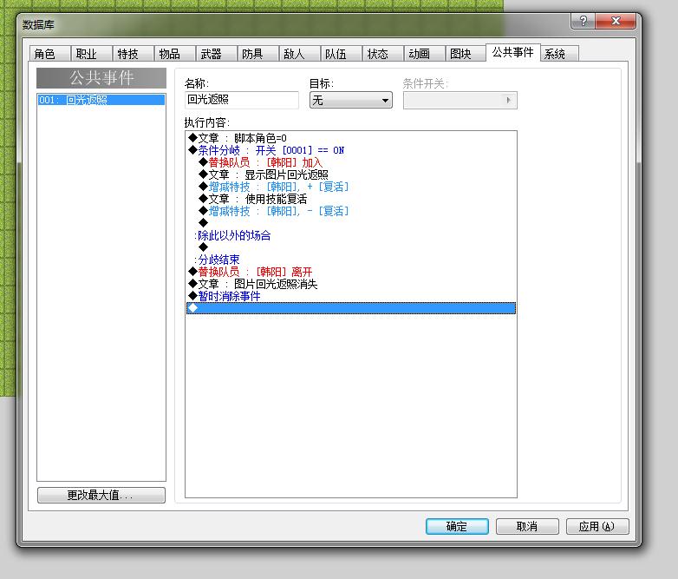
Task: Switch to the 职业 tab
Action: (x=91, y=54)
